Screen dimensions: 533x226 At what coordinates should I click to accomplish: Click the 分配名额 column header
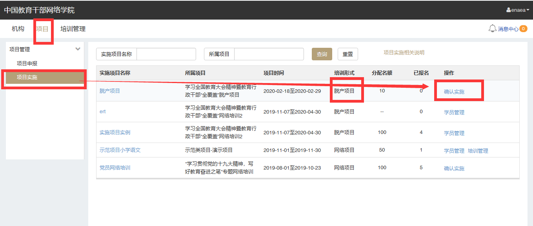tap(382, 73)
